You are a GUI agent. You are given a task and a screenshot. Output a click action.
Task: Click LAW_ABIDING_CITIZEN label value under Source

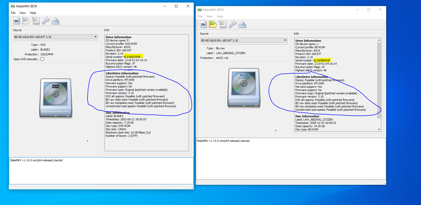click(231, 53)
